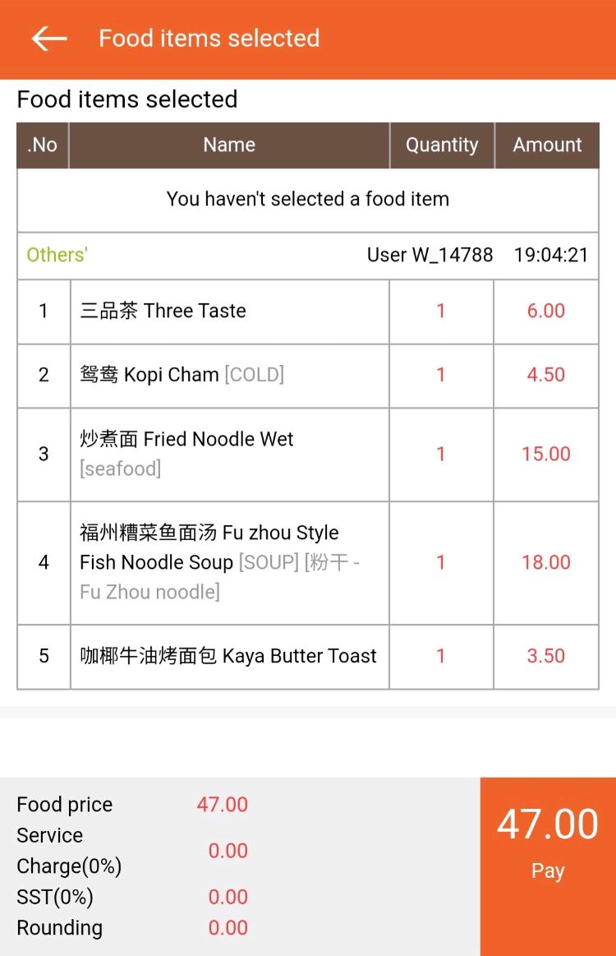This screenshot has width=616, height=956.
Task: Tap the quantity of Kopi Cham
Action: pos(441,375)
